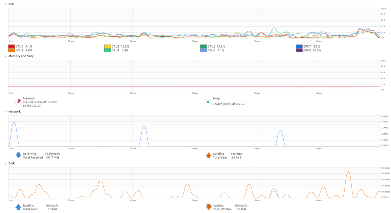Select the CPU3 10.8% label
The image size is (391, 213).
120,46
